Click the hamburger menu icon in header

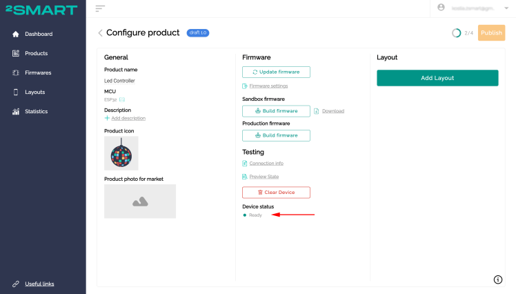[101, 8]
